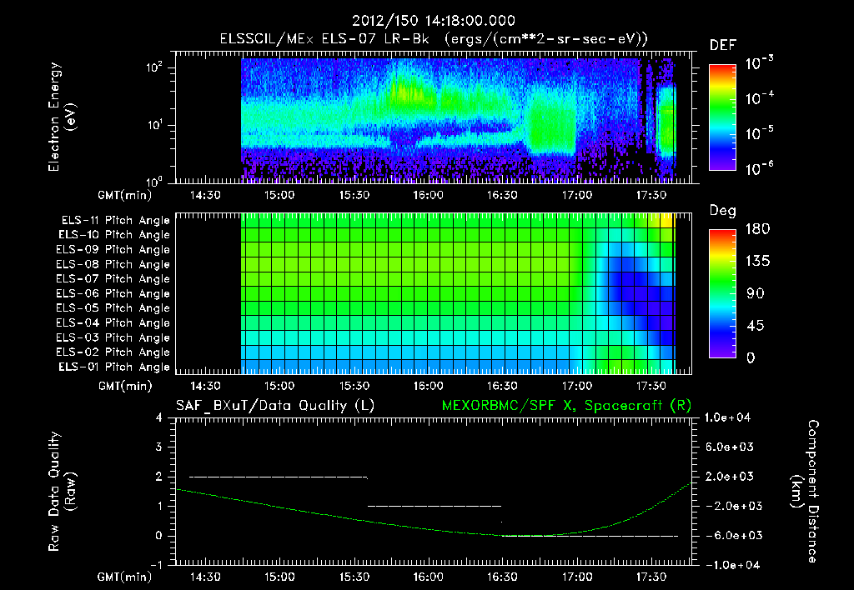Click the timestamp 2012/150 14:18:00.000 title
Viewport: 854px width, 590px height.
434,21
